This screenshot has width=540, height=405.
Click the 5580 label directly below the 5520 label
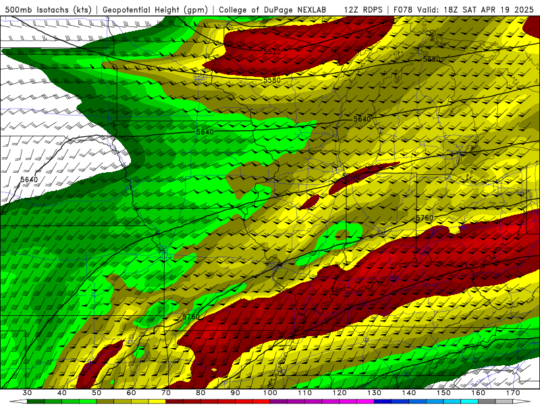tap(272, 80)
